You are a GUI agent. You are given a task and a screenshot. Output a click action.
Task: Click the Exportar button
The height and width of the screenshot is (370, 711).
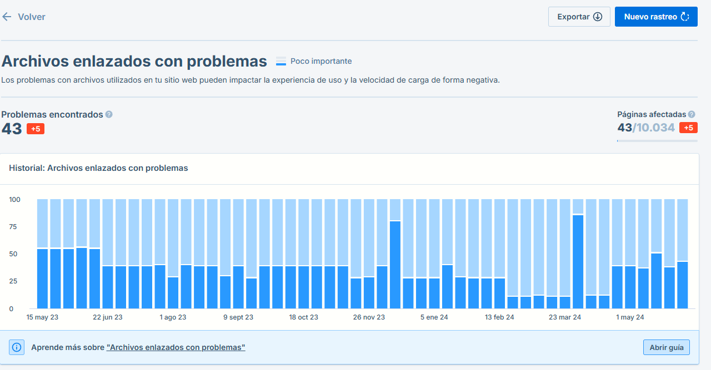click(x=579, y=17)
